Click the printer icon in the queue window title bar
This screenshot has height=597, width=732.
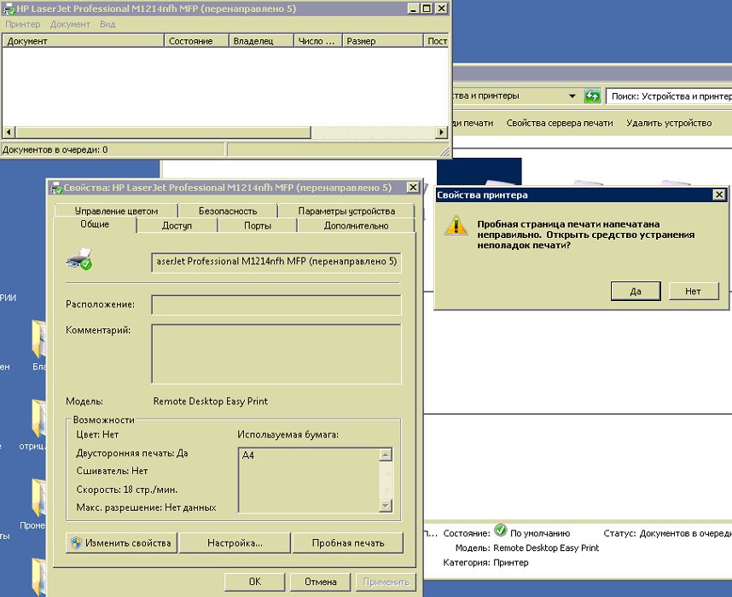9,9
